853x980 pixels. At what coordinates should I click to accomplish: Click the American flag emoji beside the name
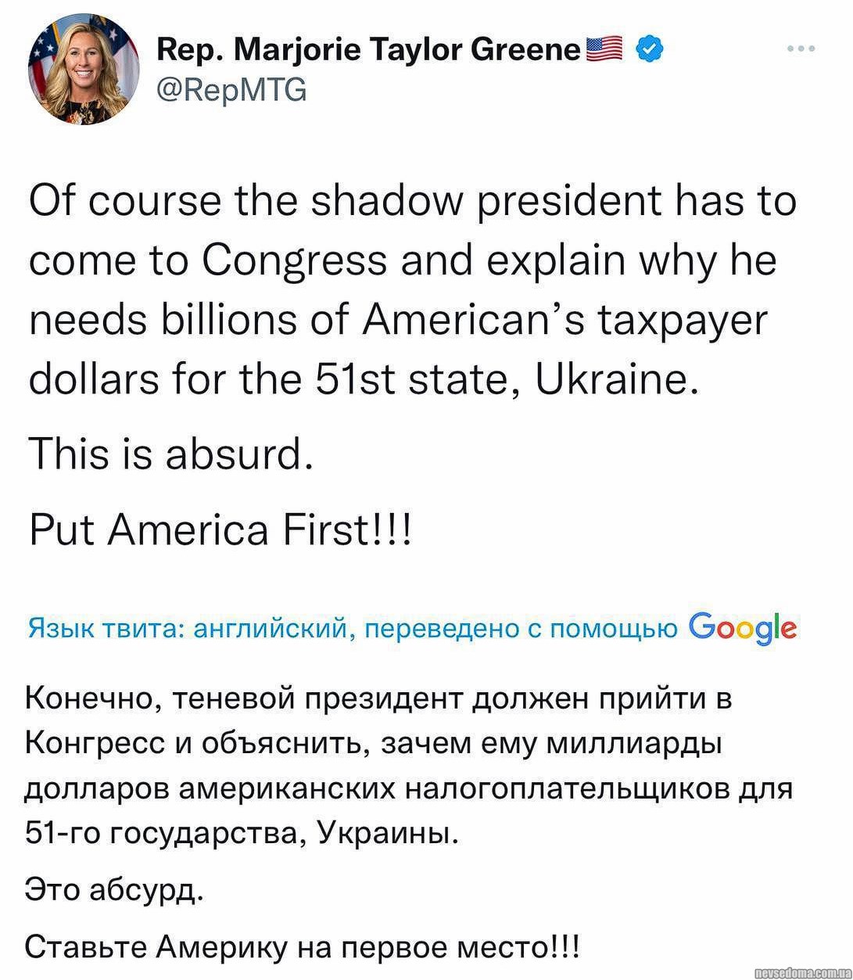[604, 50]
